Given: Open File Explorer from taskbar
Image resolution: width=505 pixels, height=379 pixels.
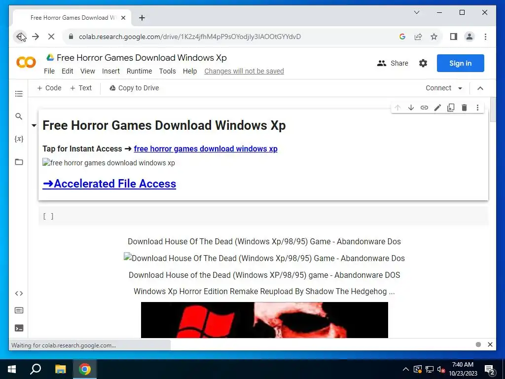Looking at the screenshot, I should point(60,369).
